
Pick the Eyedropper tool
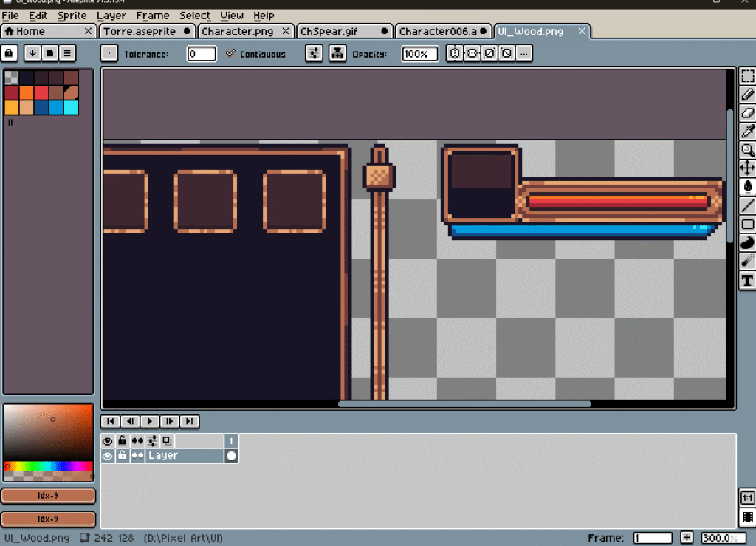pos(747,132)
